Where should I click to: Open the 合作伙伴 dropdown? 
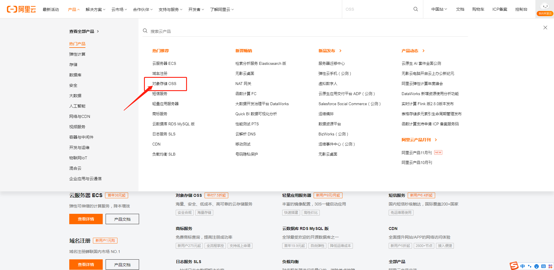point(143,10)
